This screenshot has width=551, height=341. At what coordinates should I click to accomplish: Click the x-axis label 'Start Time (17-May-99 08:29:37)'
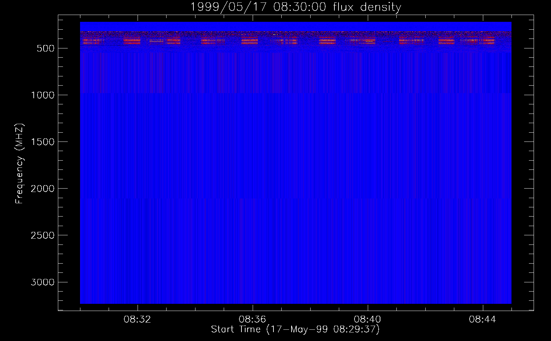[x=295, y=329]
